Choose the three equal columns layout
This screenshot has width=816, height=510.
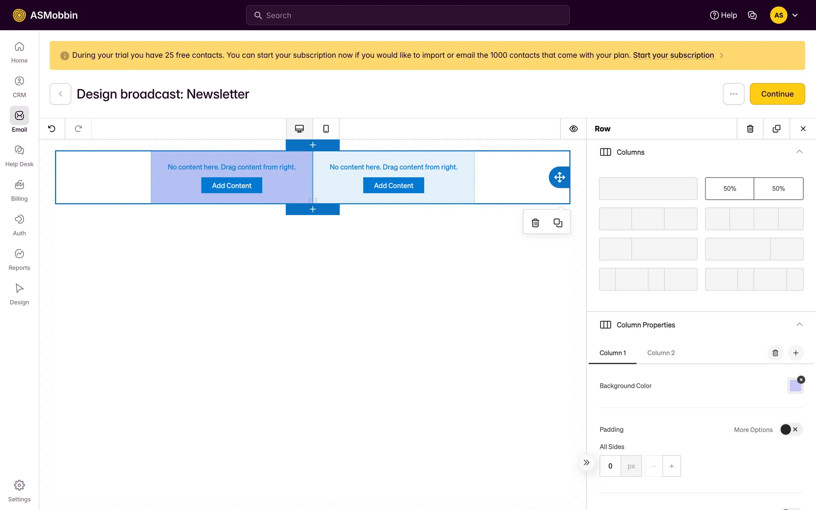(x=648, y=219)
